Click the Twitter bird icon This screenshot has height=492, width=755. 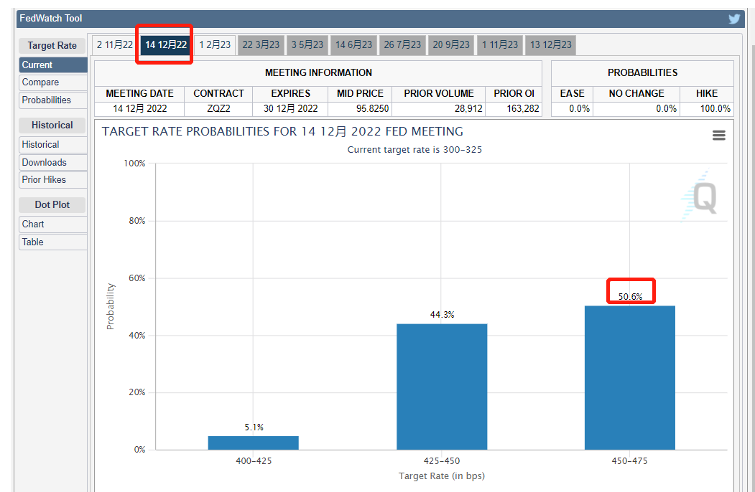pyautogui.click(x=734, y=19)
